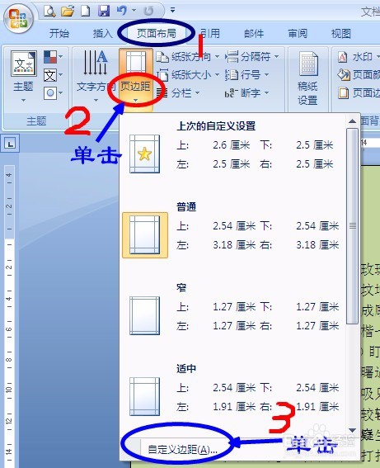Open print preview from quick access toolbar
Image resolution: width=380 pixels, height=468 pixels.
49,11
